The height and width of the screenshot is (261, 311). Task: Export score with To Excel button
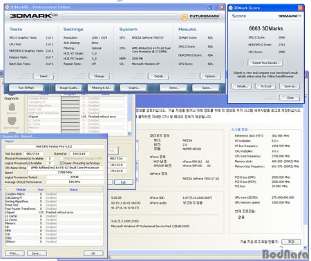point(265,86)
